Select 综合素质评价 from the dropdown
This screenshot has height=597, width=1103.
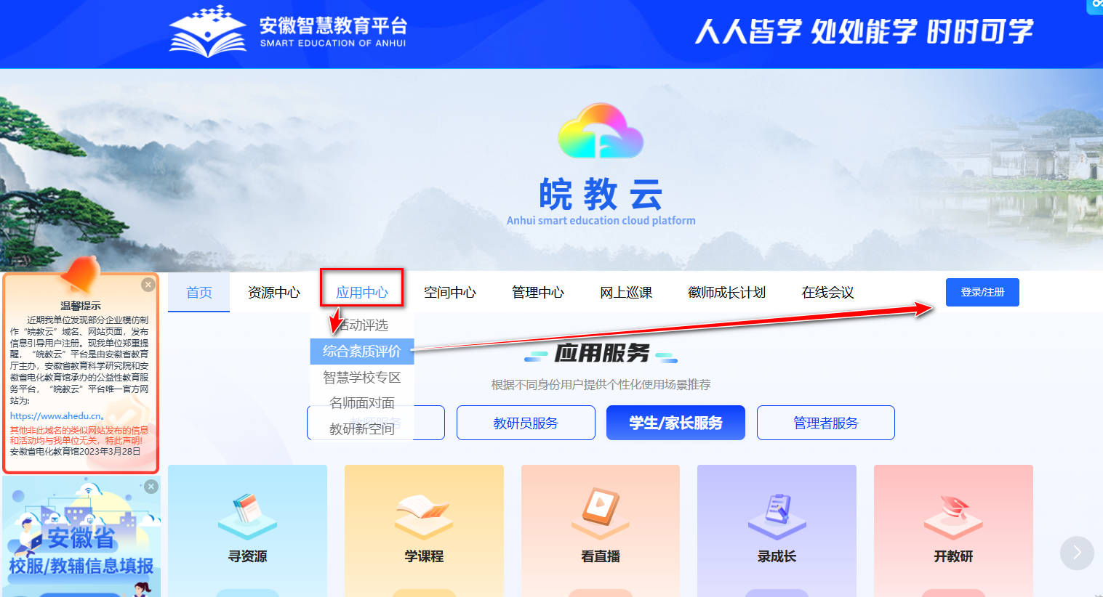(x=361, y=352)
